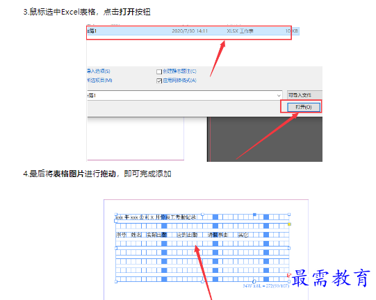This screenshot has height=300, width=376.
Task: Open the 可导入文件 file type filter
Action: pyautogui.click(x=304, y=95)
